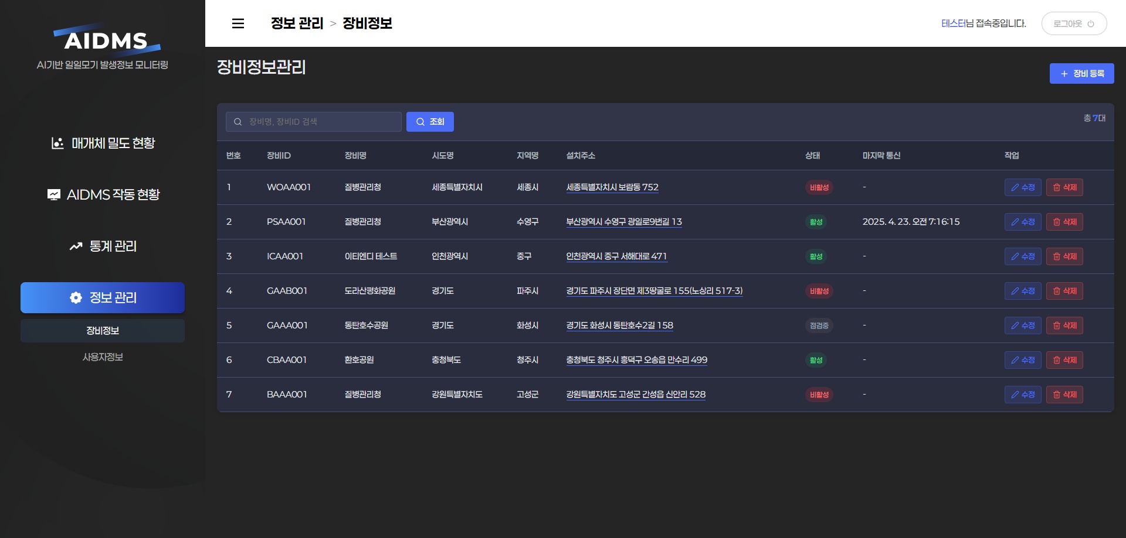1126x538 pixels.
Task: Open address 강원특별자치도 고성군 간성읍 신안리 528
Action: point(636,395)
